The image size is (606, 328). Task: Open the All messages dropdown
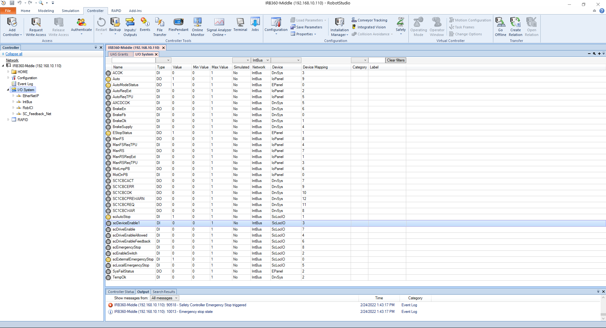point(164,298)
